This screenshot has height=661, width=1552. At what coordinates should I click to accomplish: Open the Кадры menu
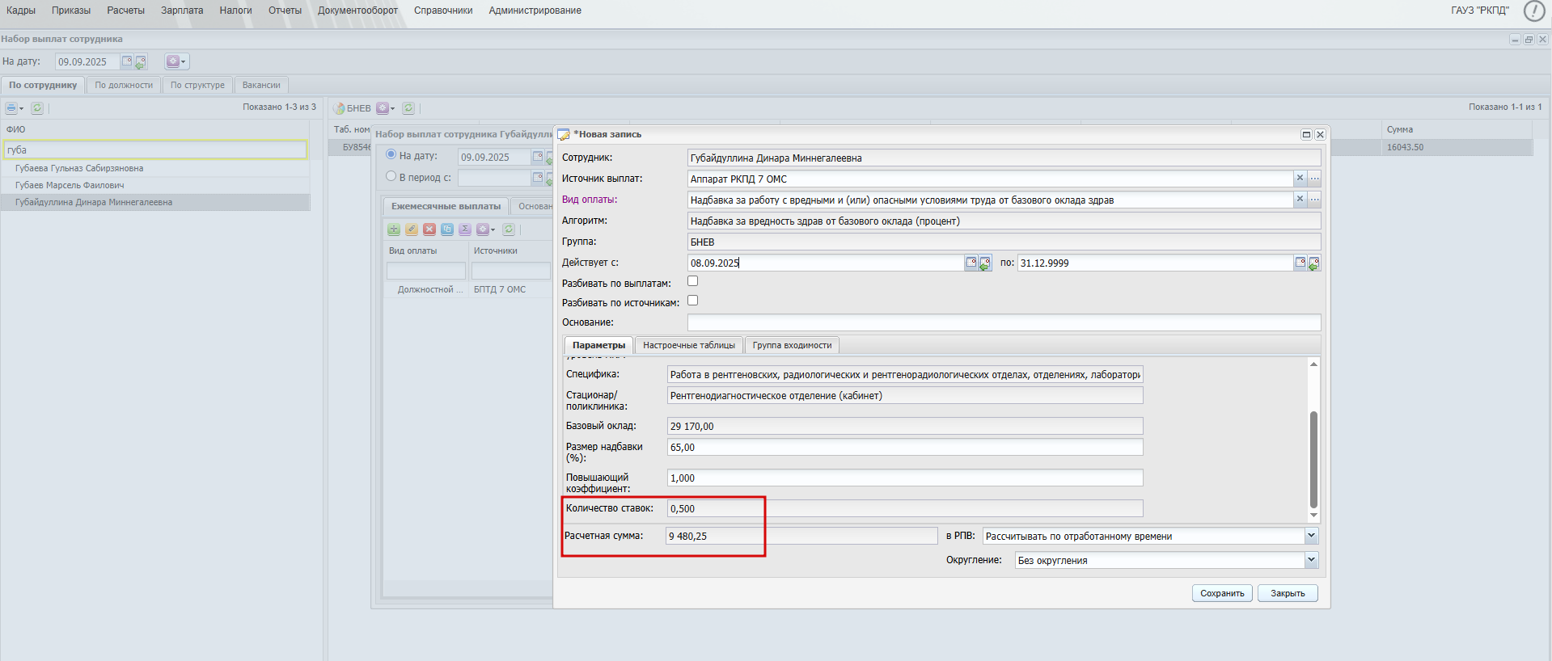point(21,11)
